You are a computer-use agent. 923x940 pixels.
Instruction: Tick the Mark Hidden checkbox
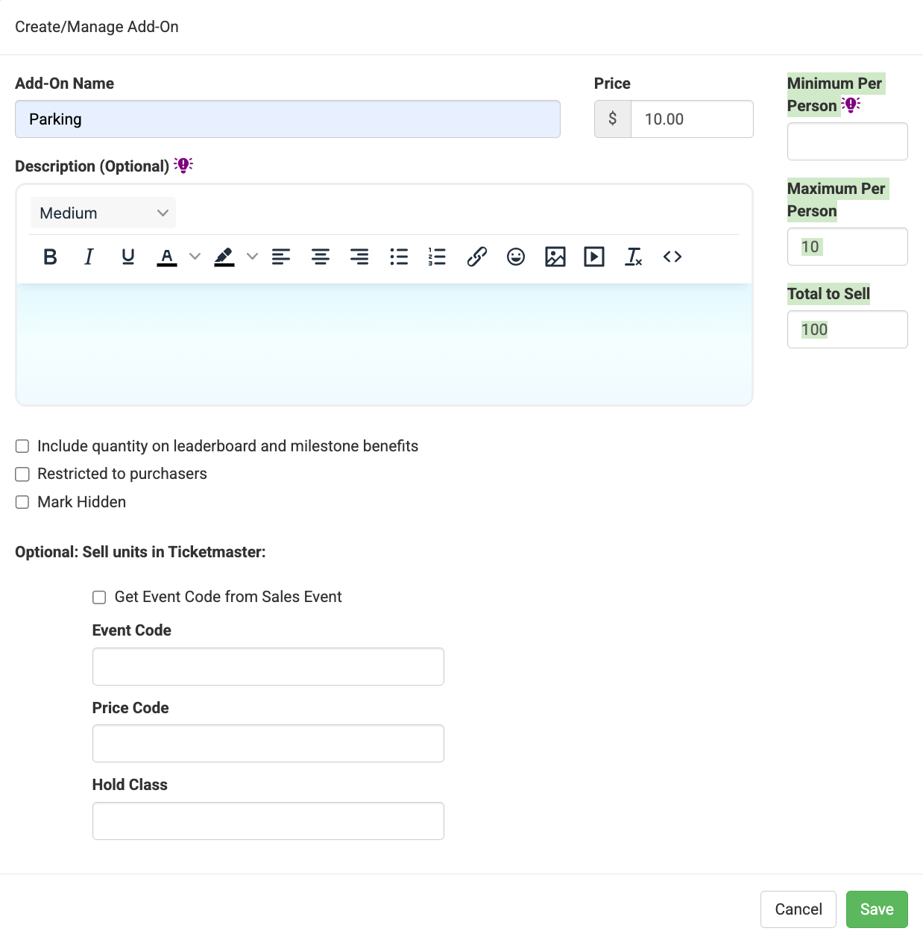click(22, 502)
